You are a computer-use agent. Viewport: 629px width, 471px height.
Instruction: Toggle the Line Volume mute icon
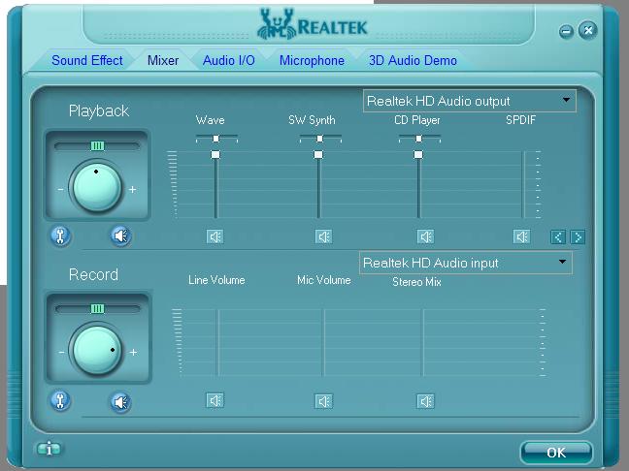click(x=215, y=400)
